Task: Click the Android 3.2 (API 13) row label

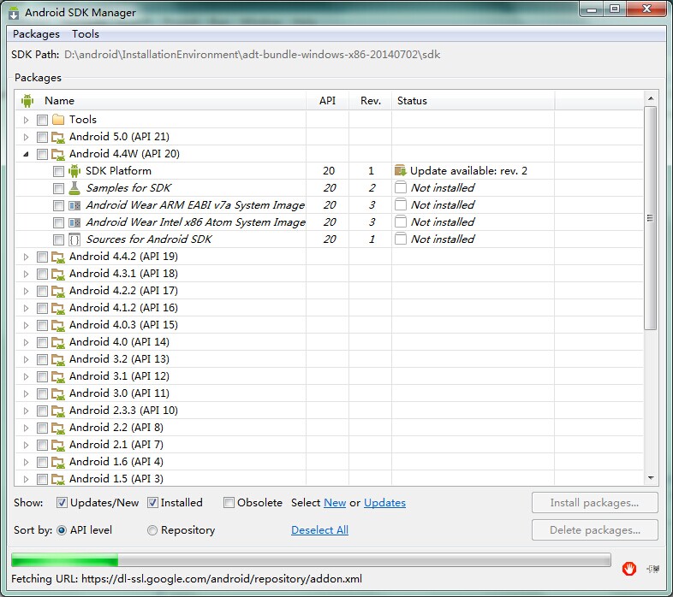Action: tap(119, 359)
